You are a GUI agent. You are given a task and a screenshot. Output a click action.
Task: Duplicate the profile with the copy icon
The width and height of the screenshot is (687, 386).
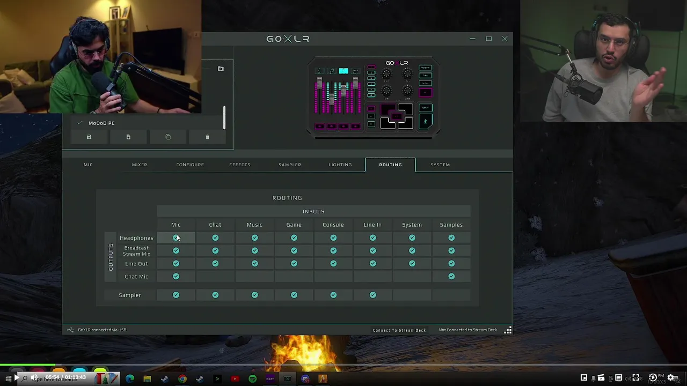[168, 137]
